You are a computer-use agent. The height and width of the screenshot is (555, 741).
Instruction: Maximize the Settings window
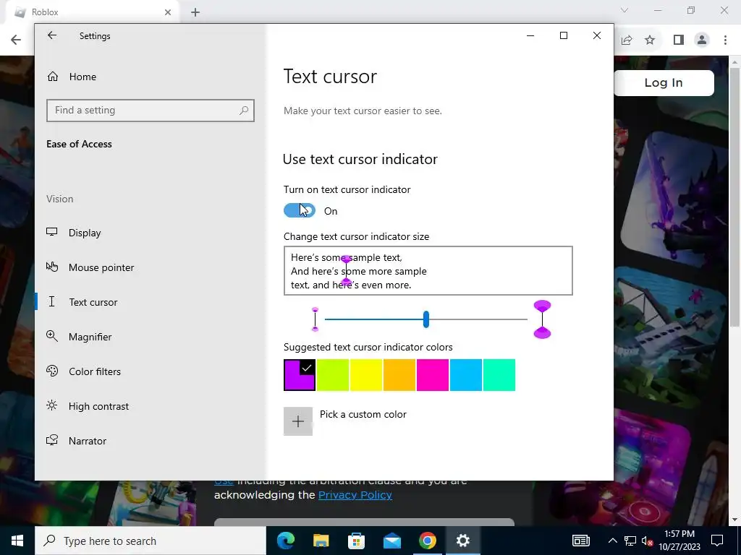[563, 35]
